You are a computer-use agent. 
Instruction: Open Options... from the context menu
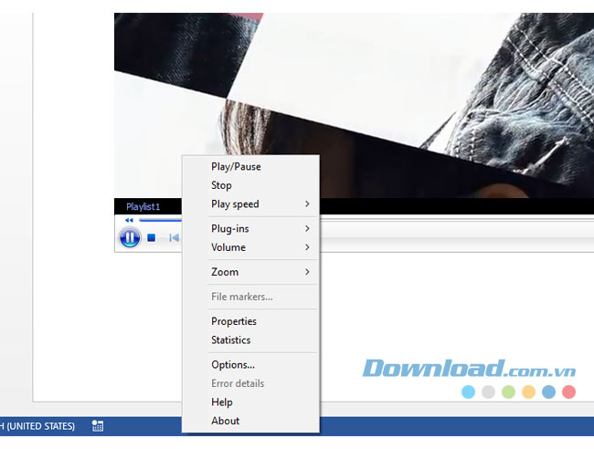coord(233,365)
